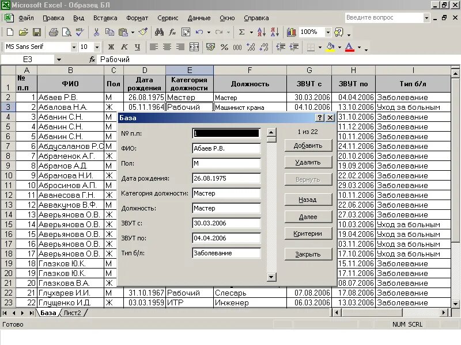This screenshot has width=461, height=345.
Task: Select cell Абаев Р.В. in sheet
Action: pos(70,97)
